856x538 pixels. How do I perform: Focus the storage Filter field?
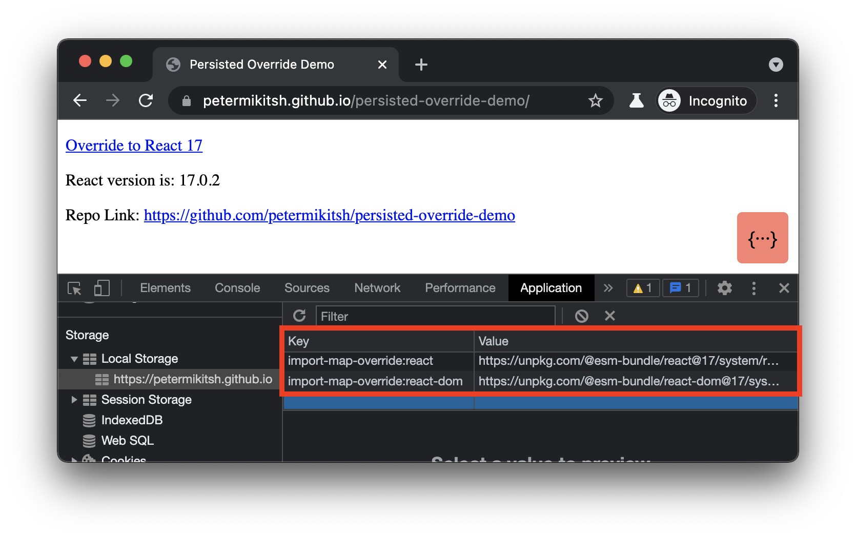435,316
